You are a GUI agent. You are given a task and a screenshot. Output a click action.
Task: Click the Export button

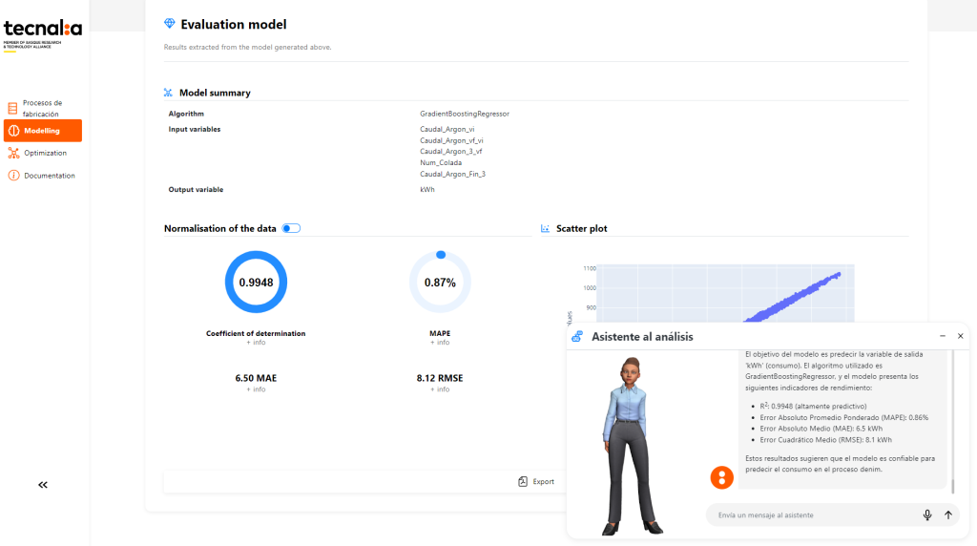point(536,482)
